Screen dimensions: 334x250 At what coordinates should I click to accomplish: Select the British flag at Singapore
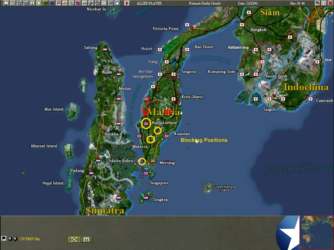coord(146,173)
